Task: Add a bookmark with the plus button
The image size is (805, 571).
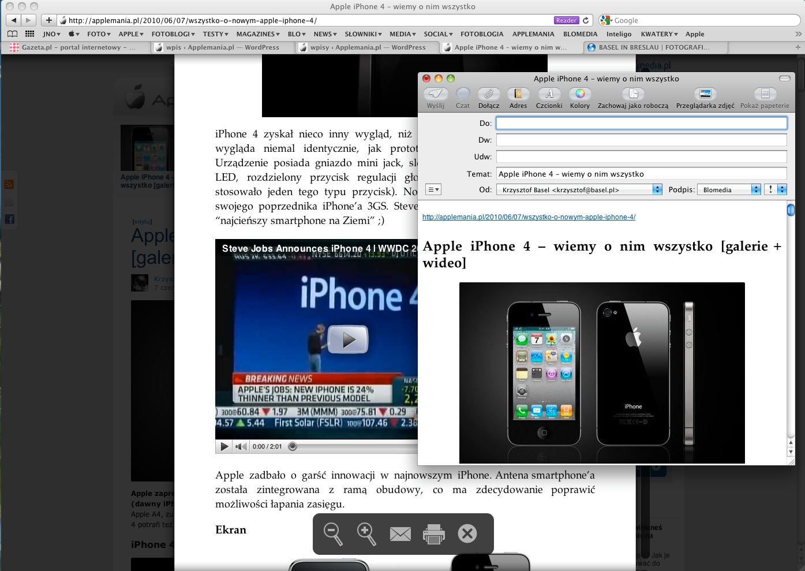Action: point(49,20)
